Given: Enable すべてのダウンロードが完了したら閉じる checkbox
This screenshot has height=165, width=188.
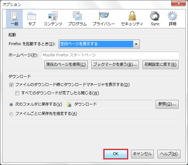Looking at the screenshot, I should point(17,93).
